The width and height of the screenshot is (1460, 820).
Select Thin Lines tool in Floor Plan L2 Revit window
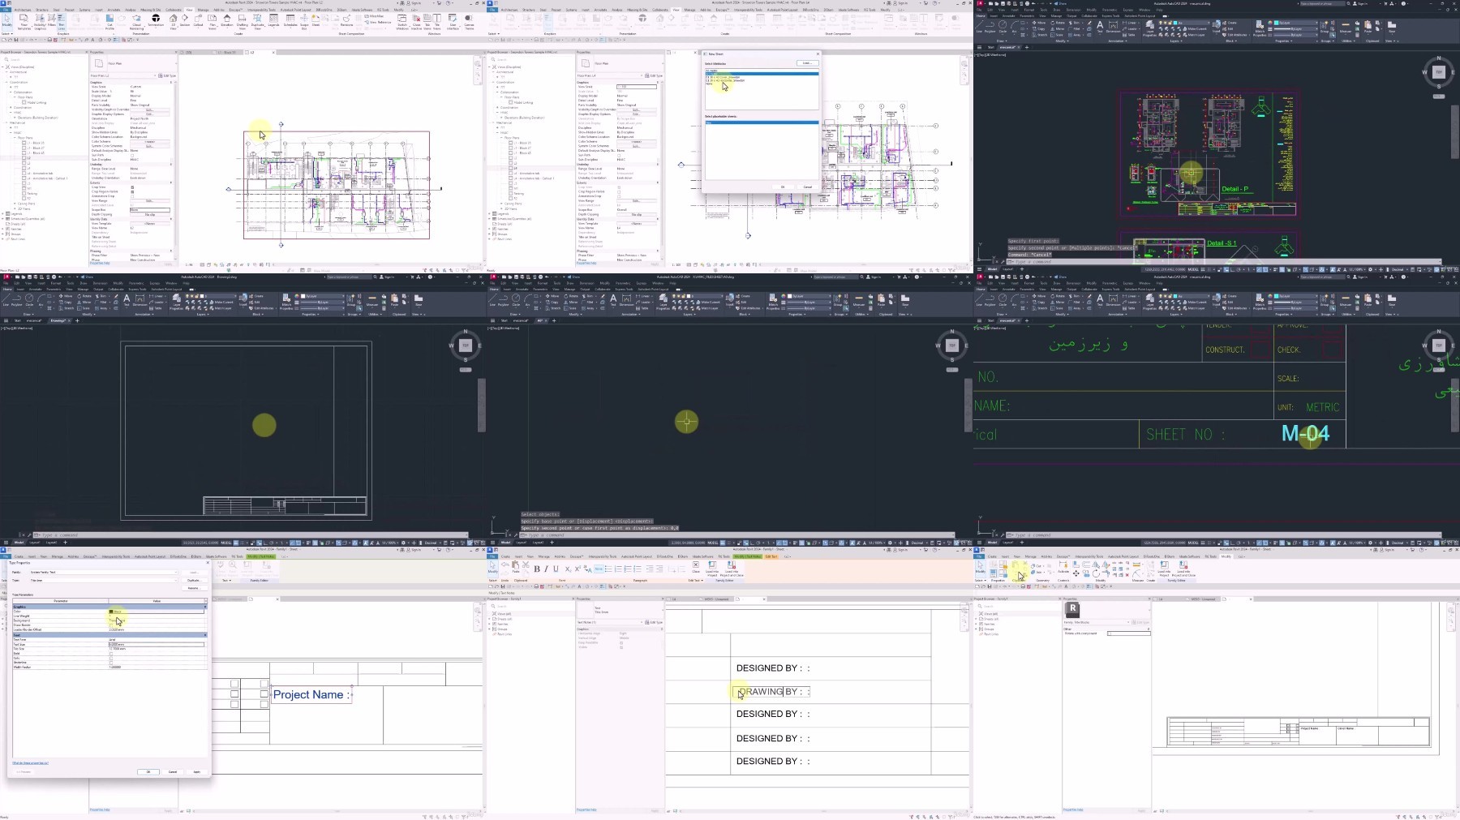[x=62, y=22]
